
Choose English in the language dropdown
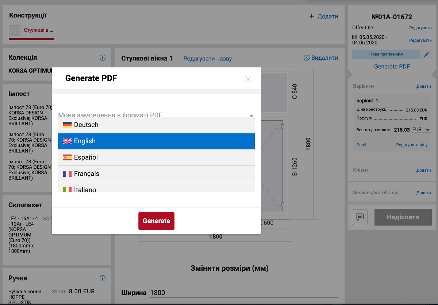[156, 141]
